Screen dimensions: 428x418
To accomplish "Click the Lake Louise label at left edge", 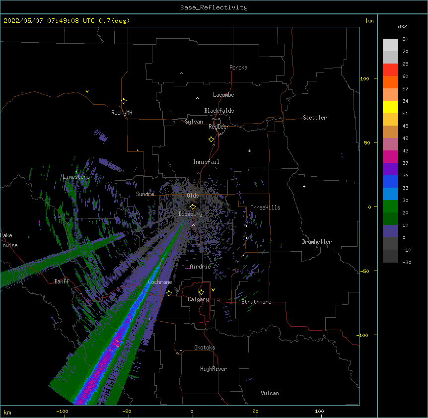I will 9,240.
